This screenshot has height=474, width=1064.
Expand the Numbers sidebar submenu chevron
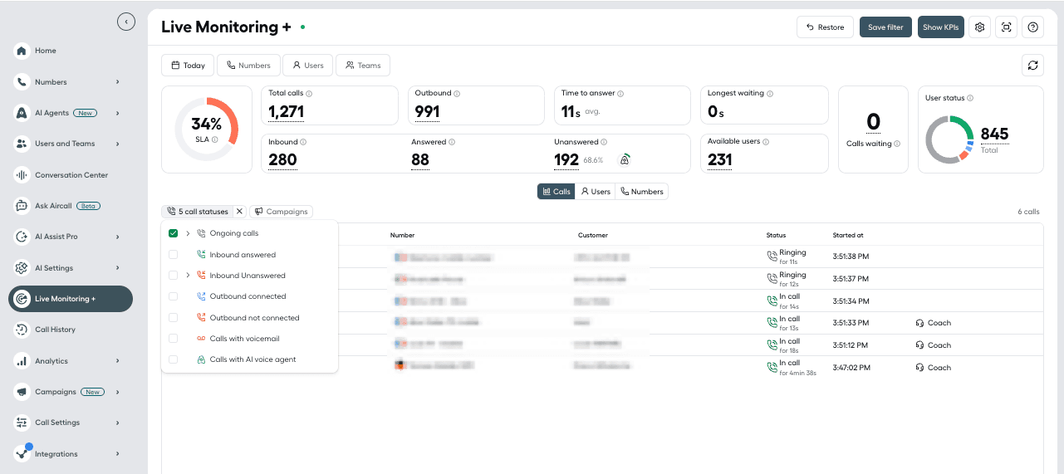coord(117,82)
